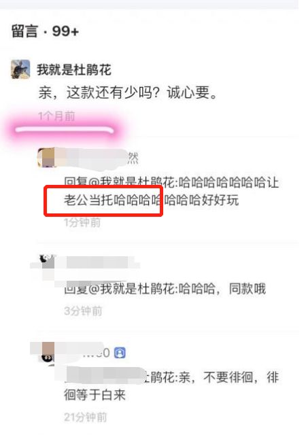Select reply saying 哈哈哈，同款哦

[x=165, y=289]
